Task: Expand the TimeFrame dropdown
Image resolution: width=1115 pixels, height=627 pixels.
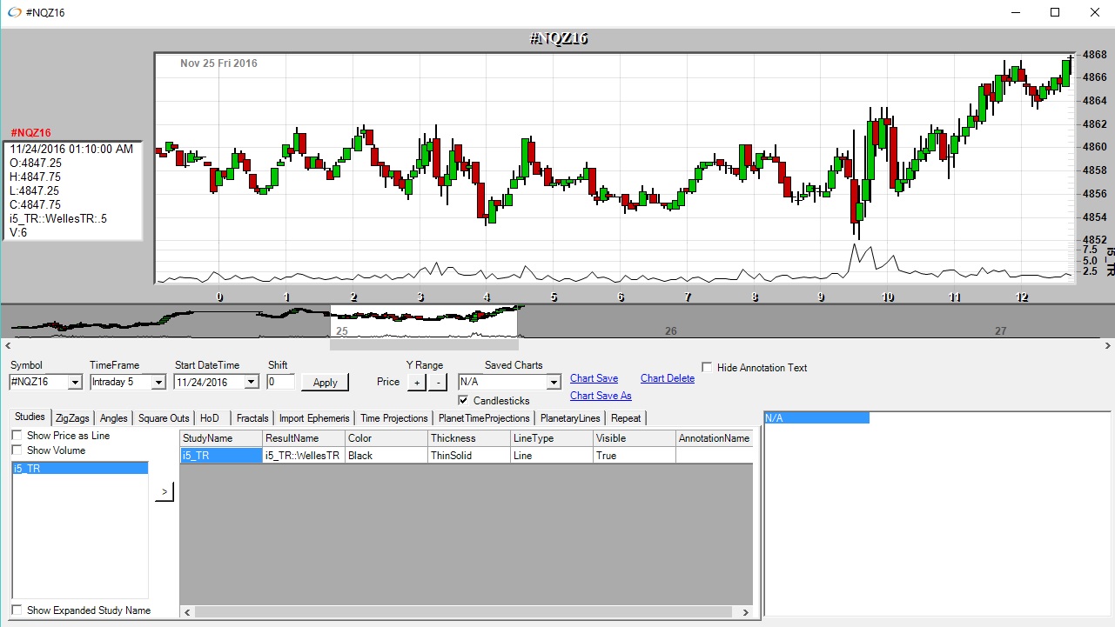Action: pyautogui.click(x=158, y=383)
